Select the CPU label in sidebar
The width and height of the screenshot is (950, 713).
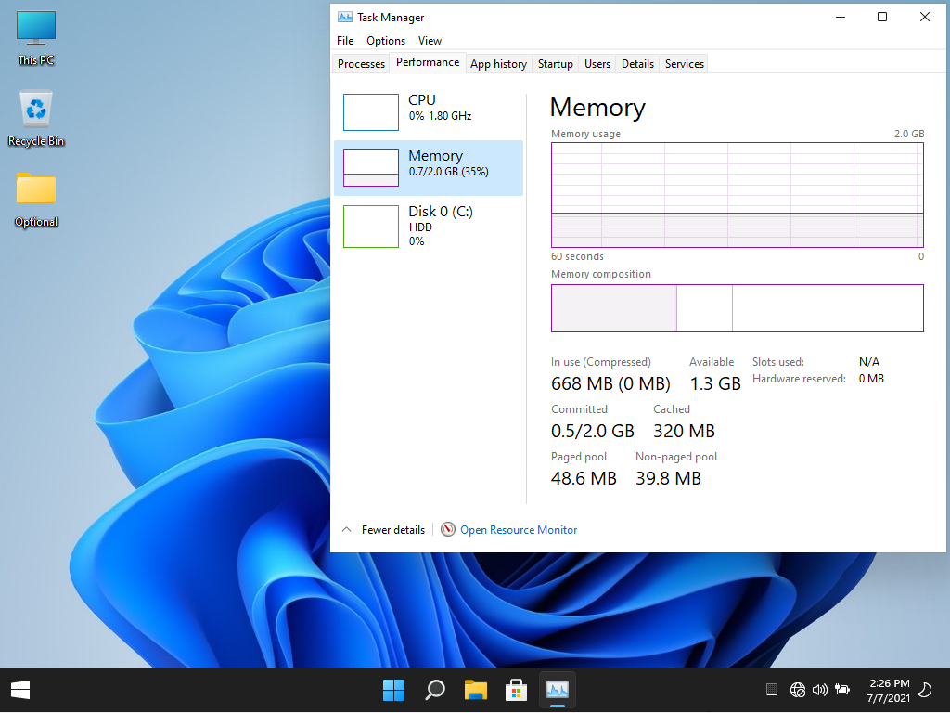422,100
